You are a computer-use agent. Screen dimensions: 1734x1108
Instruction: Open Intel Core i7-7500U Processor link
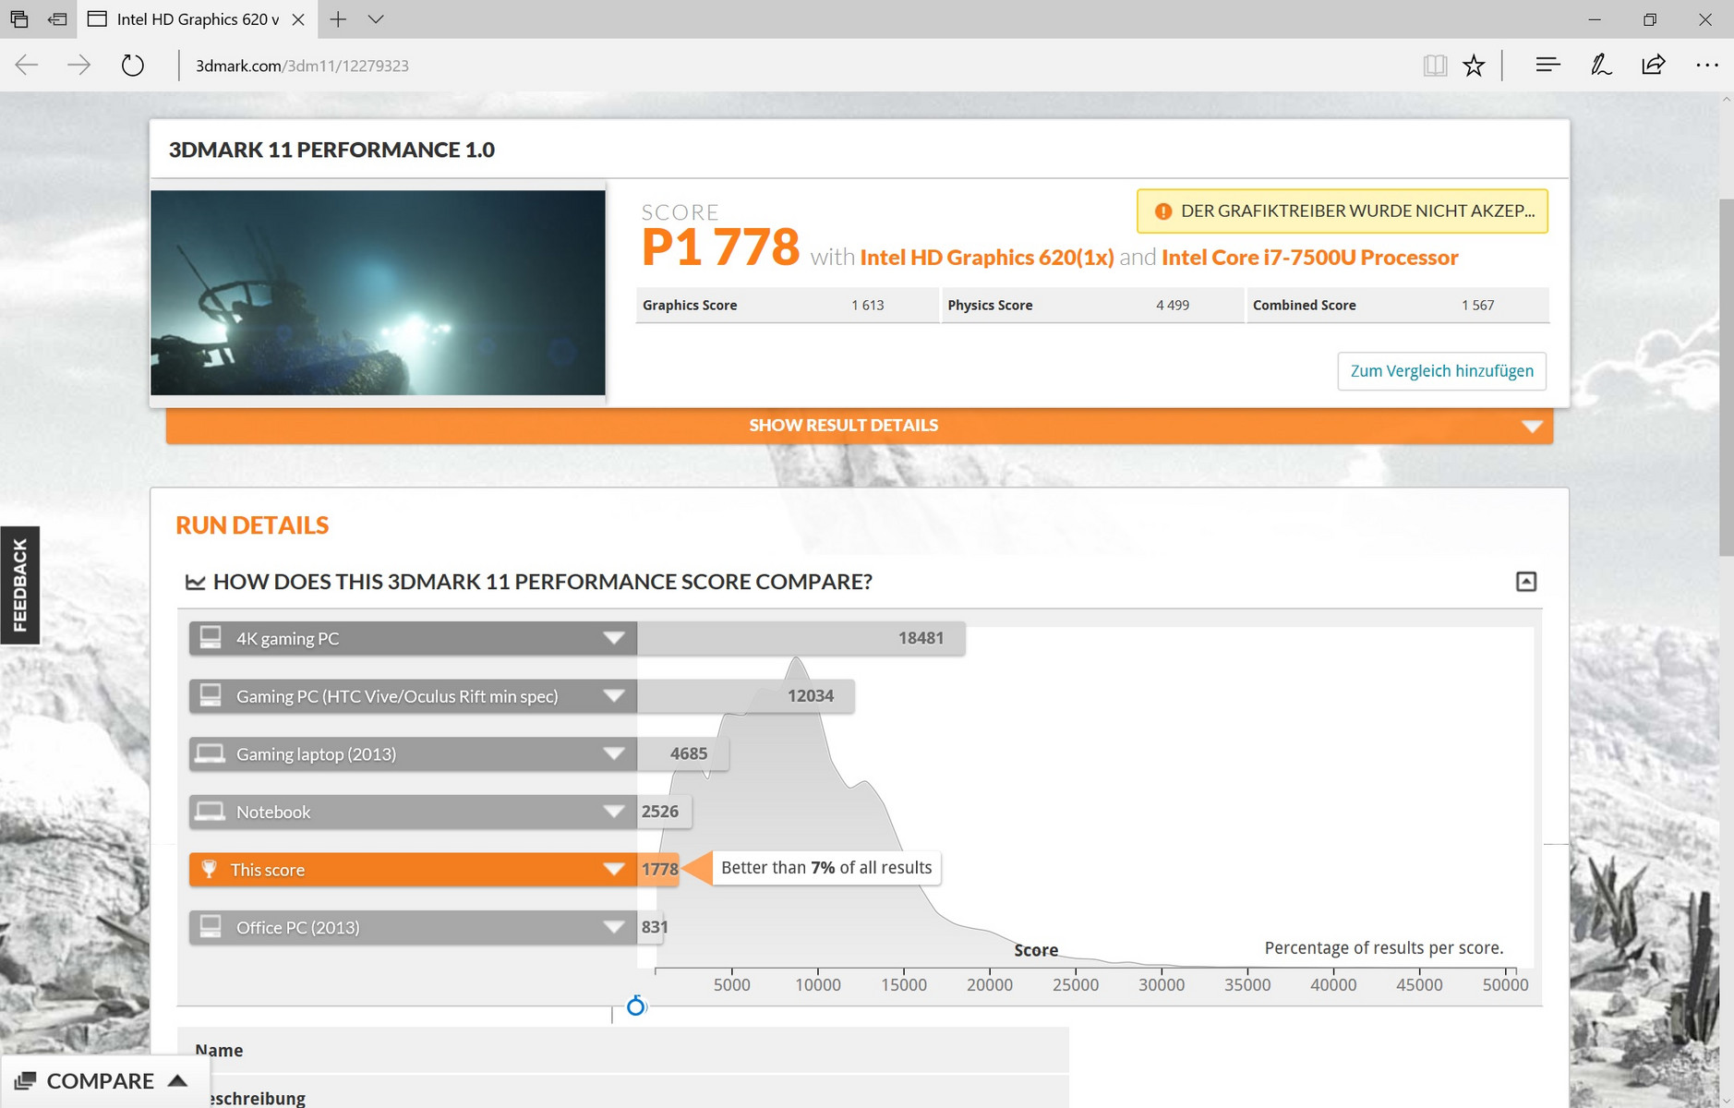(1310, 257)
